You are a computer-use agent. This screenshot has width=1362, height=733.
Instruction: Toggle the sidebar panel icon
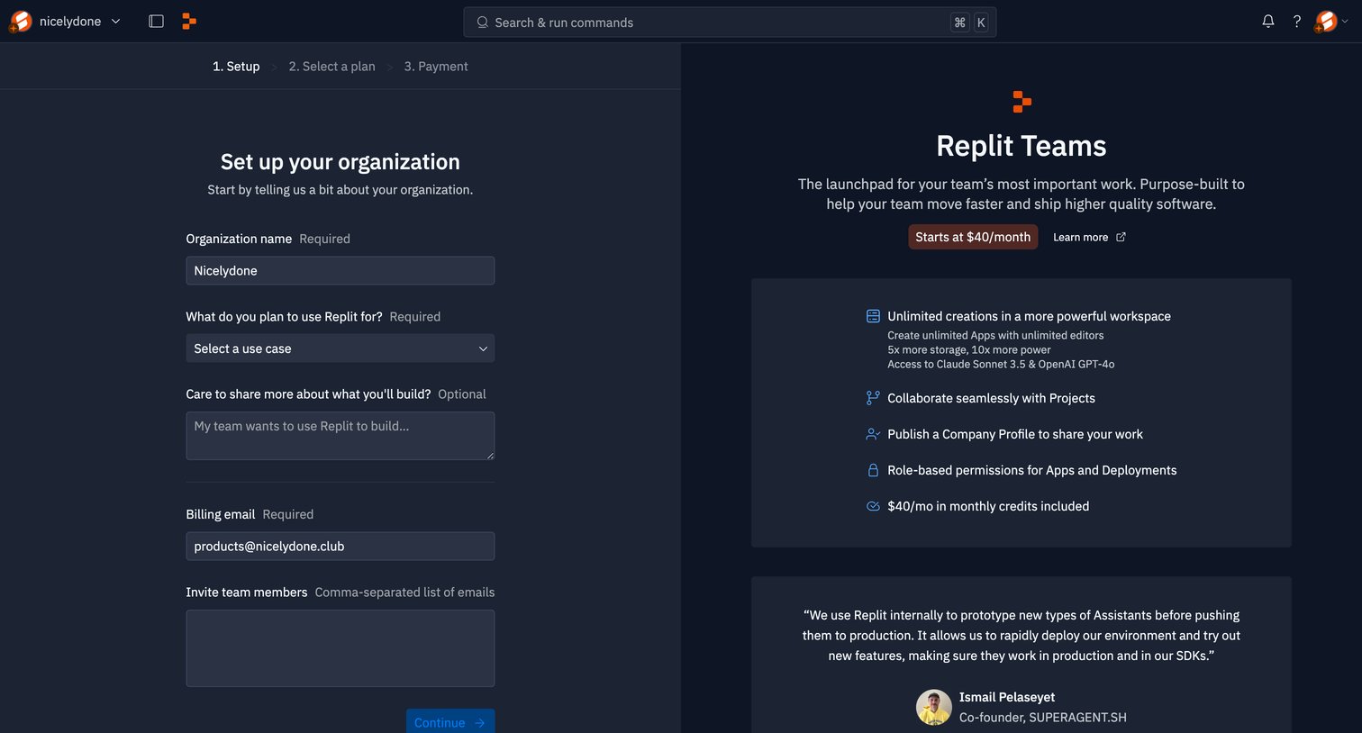pyautogui.click(x=156, y=22)
